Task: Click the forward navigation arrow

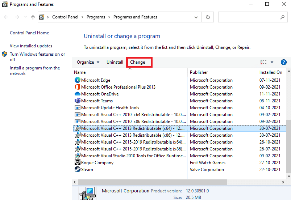Action: 17,17
